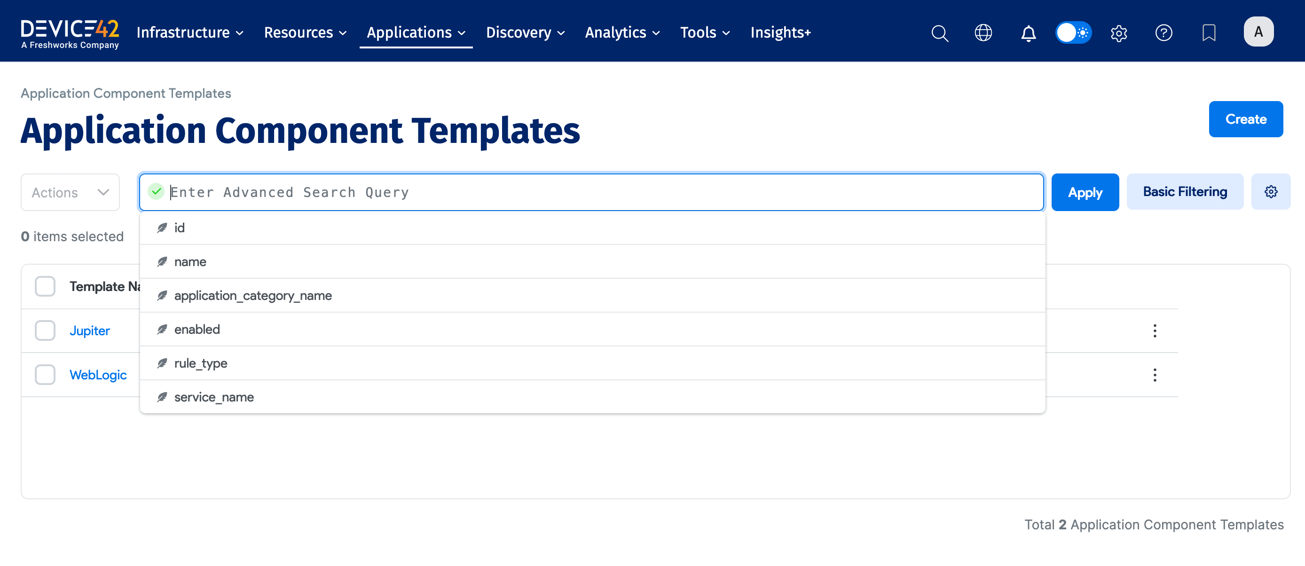Open the WebLogic row three-dot menu
The width and height of the screenshot is (1305, 566).
tap(1155, 375)
